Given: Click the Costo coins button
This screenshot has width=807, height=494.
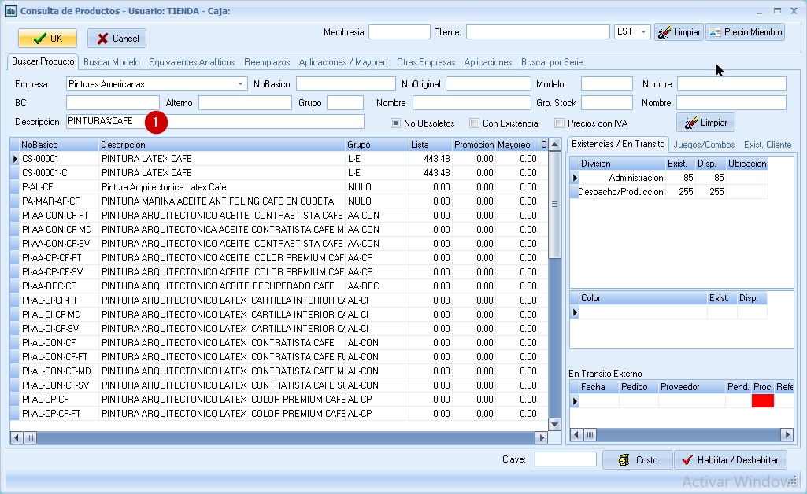Looking at the screenshot, I should click(x=637, y=460).
